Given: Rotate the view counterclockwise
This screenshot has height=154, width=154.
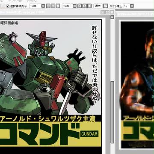Looking at the screenshot, I should pos(80,6).
